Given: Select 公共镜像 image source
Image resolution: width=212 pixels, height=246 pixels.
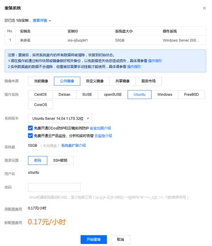Looking at the screenshot, I should [x=67, y=81].
